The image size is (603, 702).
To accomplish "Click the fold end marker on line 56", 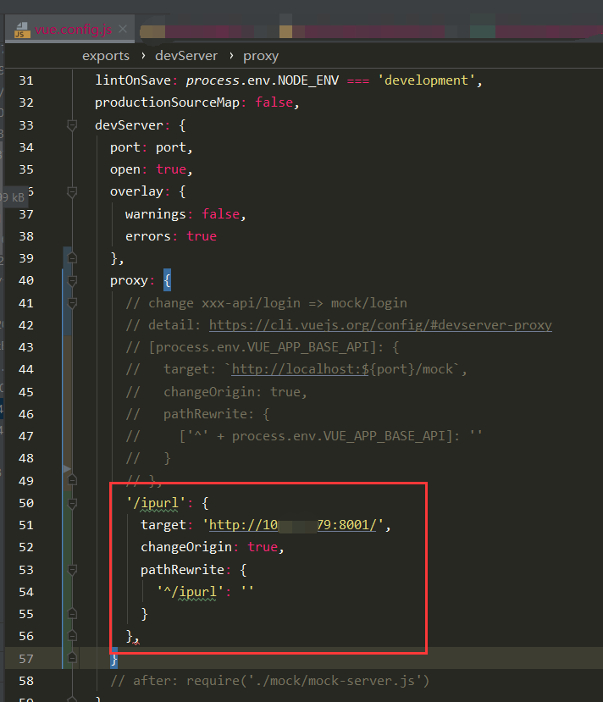I will [x=72, y=636].
